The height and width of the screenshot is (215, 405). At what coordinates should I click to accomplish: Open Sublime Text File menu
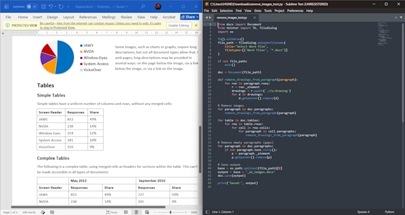click(207, 11)
